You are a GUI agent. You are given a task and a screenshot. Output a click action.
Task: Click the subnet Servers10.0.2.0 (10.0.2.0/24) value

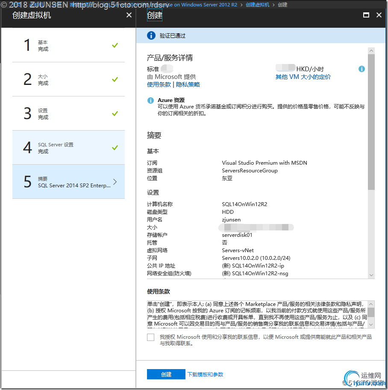[256, 258]
